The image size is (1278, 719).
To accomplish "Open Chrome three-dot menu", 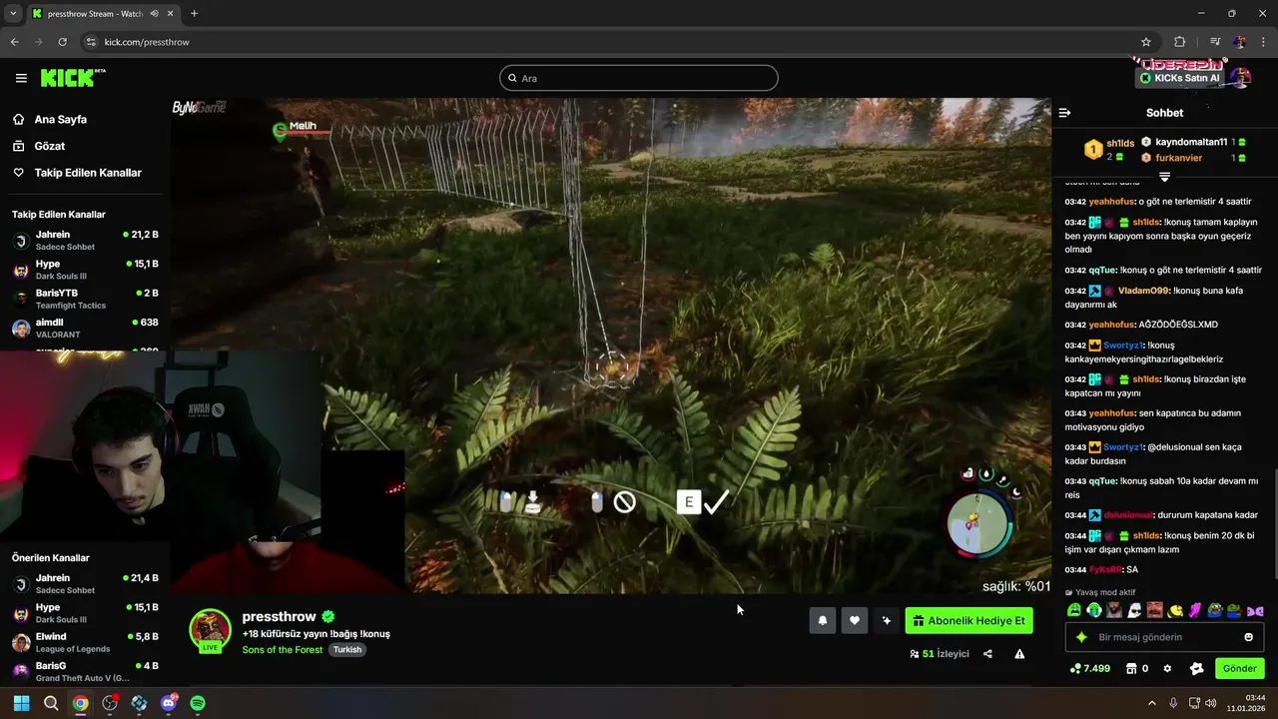I will click(1263, 42).
